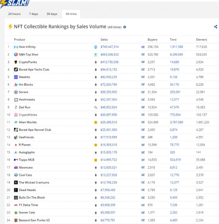This screenshot has width=219, height=224.
Task: Click the 7,236 transactions link for F1 Delta Time
Action: pos(174,205)
